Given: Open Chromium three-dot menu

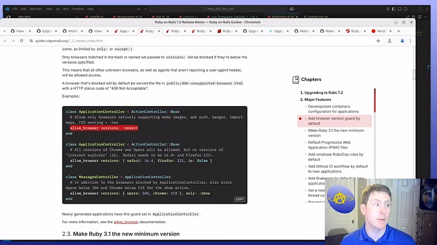Looking at the screenshot, I should click(x=410, y=41).
